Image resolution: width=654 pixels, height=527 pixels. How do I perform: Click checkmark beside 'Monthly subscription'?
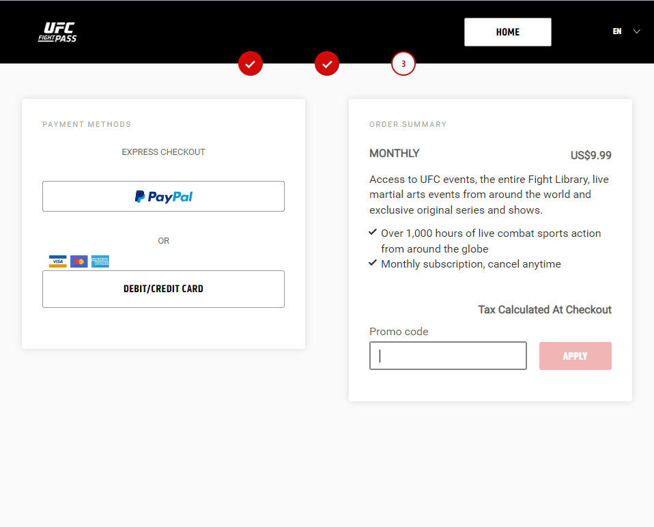click(x=373, y=263)
